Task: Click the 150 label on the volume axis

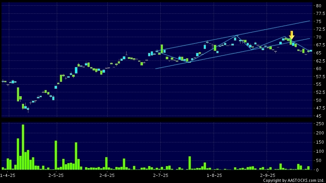Action: [320, 142]
